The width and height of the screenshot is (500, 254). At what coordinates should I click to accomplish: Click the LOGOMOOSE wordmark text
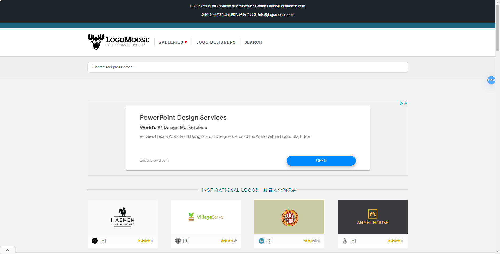coord(128,40)
